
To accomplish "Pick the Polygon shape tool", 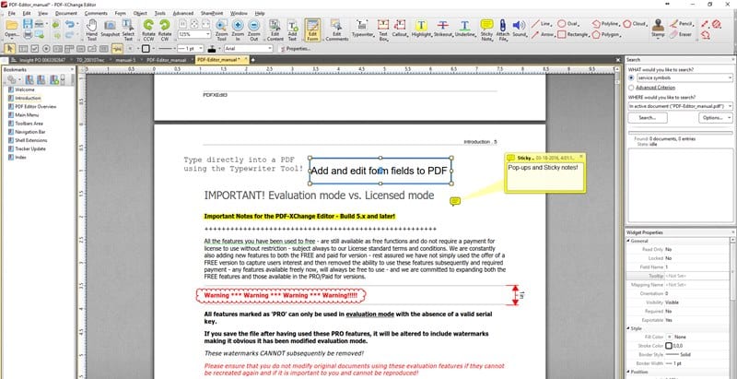I will pos(606,34).
